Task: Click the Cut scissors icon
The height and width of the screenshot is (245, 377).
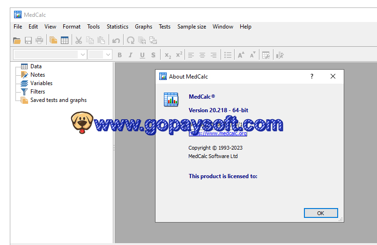Action: 79,40
